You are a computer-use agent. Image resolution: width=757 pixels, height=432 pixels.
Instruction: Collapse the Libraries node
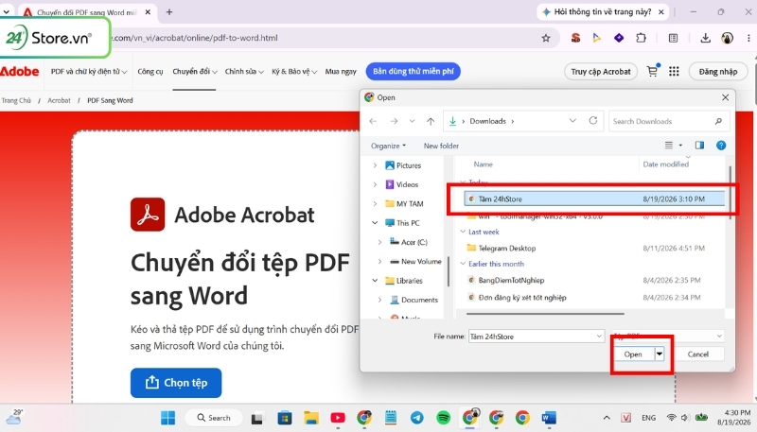(375, 281)
